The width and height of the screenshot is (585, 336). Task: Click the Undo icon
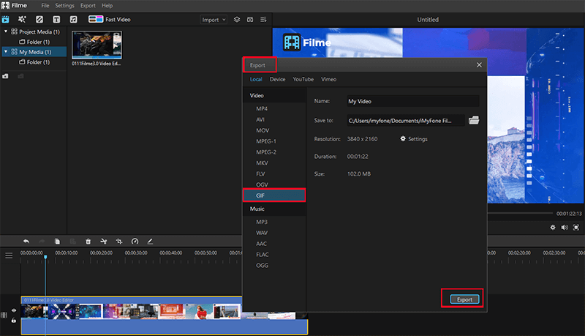pyautogui.click(x=26, y=242)
